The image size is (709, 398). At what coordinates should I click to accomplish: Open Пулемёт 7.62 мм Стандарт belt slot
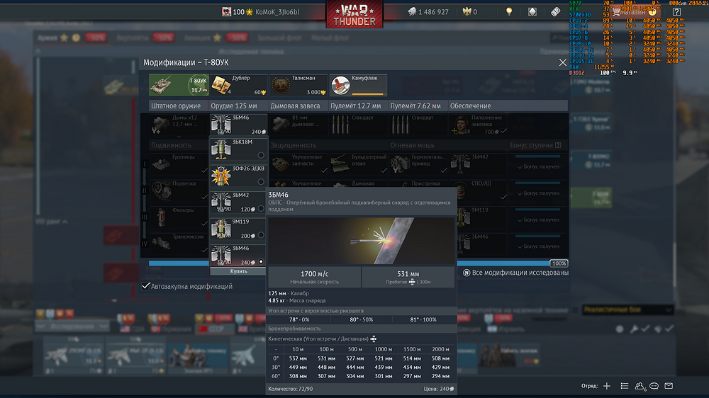click(x=418, y=125)
